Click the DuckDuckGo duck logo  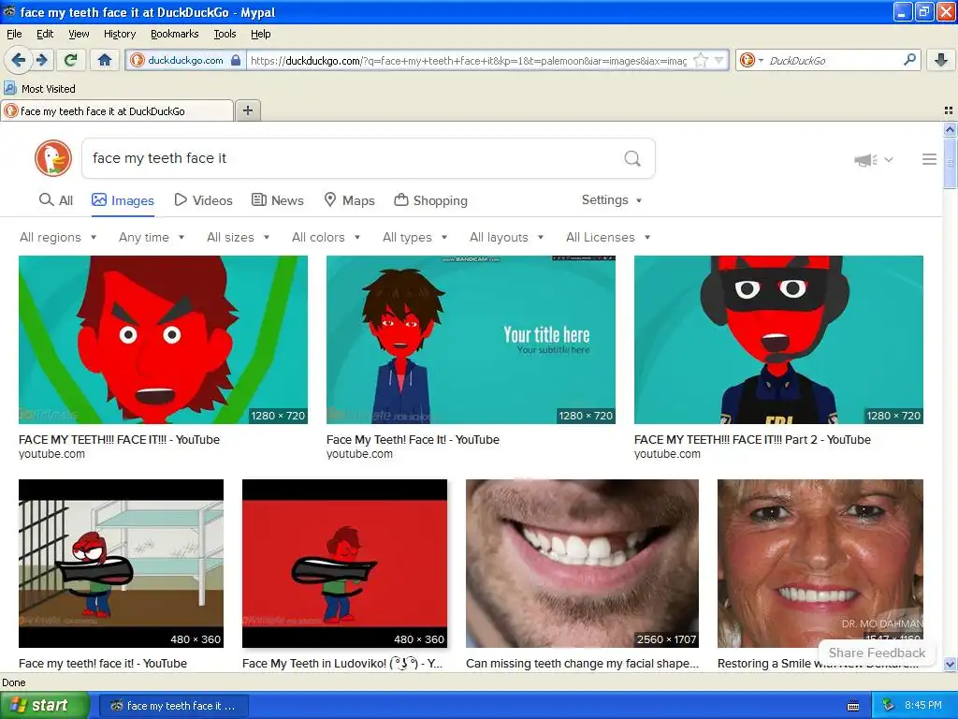(x=53, y=158)
